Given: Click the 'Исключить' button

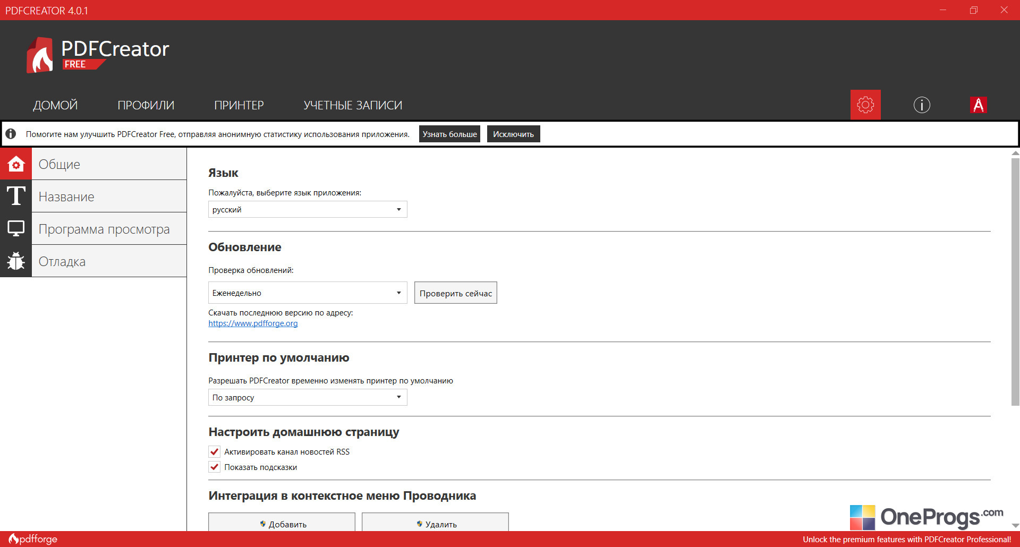Looking at the screenshot, I should (x=513, y=134).
